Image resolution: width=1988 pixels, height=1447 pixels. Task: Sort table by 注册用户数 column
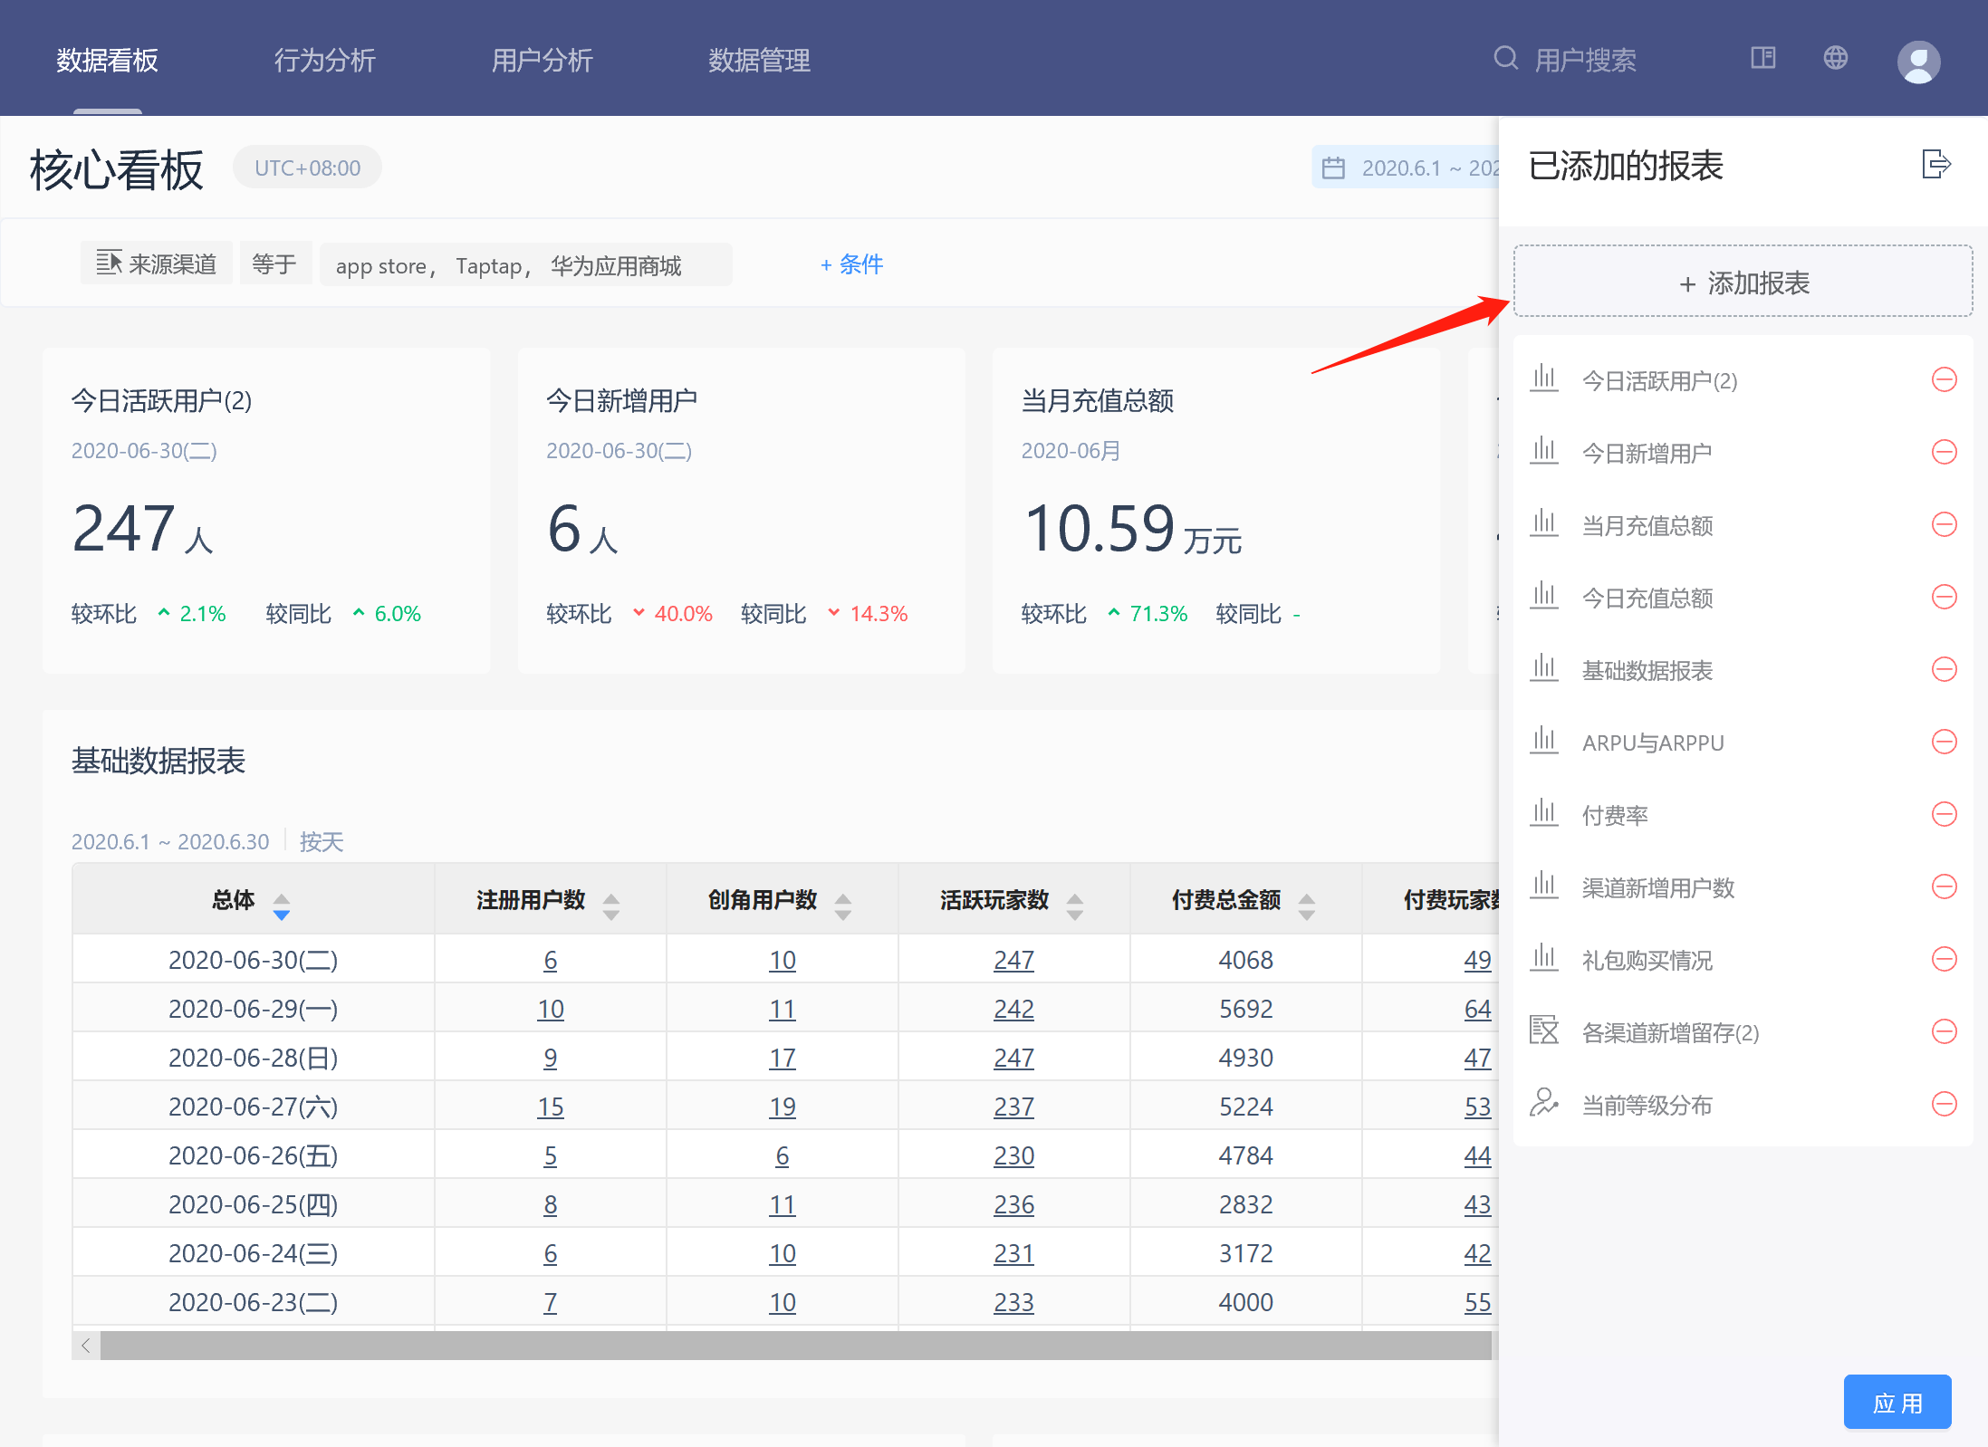click(x=610, y=906)
